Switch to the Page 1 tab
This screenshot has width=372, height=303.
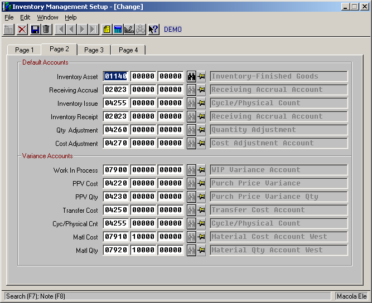click(x=24, y=50)
